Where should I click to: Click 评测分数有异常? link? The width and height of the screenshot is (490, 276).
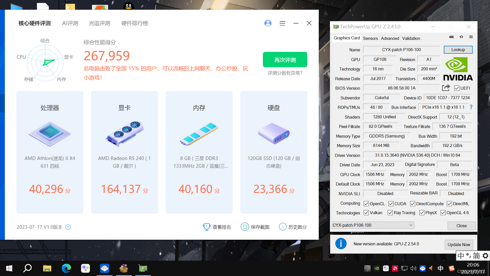pos(285,73)
